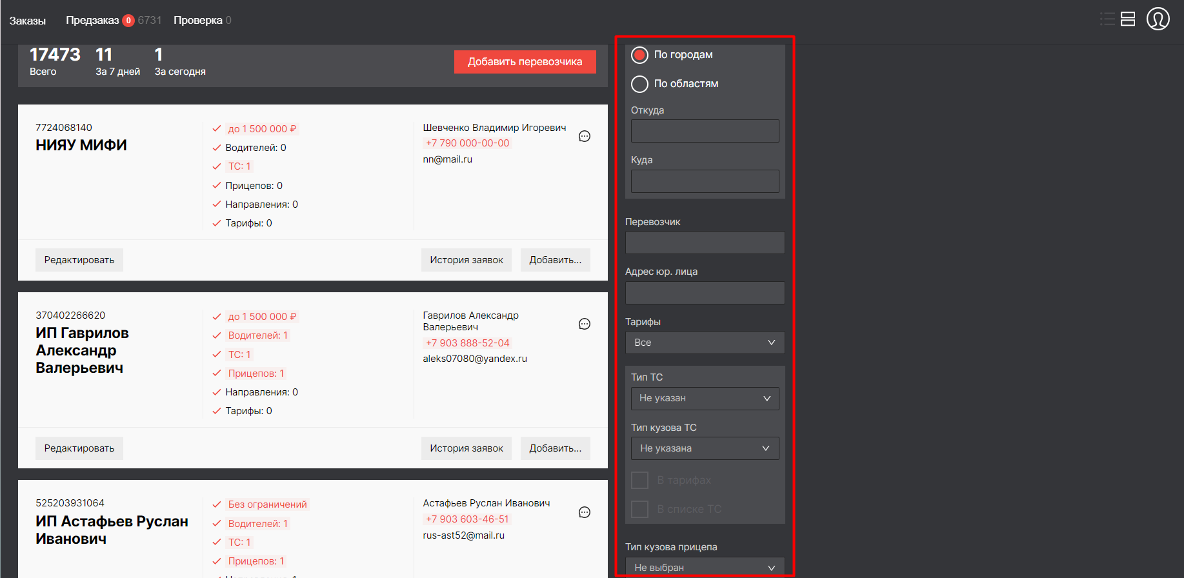Expand the Тип ТС dropdown
Screen dimensions: 1184x578
[x=705, y=399]
